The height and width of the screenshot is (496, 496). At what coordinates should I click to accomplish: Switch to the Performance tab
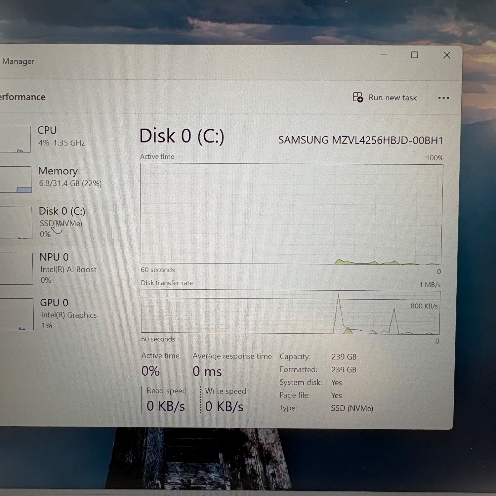[22, 97]
